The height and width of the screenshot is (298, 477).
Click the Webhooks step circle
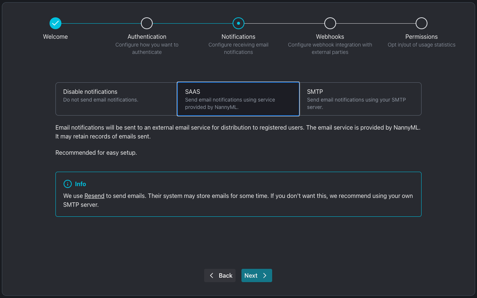[330, 23]
